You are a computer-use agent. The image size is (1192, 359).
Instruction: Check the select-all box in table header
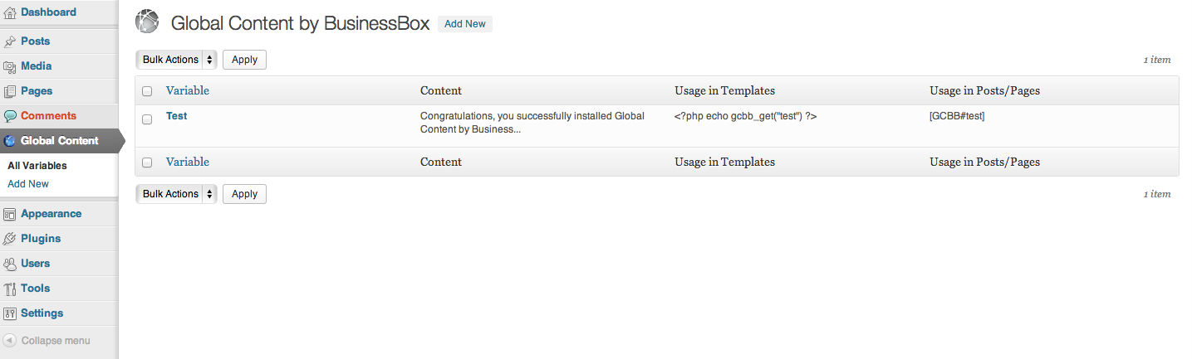click(x=147, y=91)
